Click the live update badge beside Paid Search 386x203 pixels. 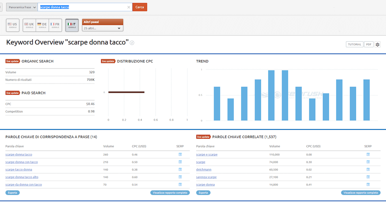[x=12, y=93]
